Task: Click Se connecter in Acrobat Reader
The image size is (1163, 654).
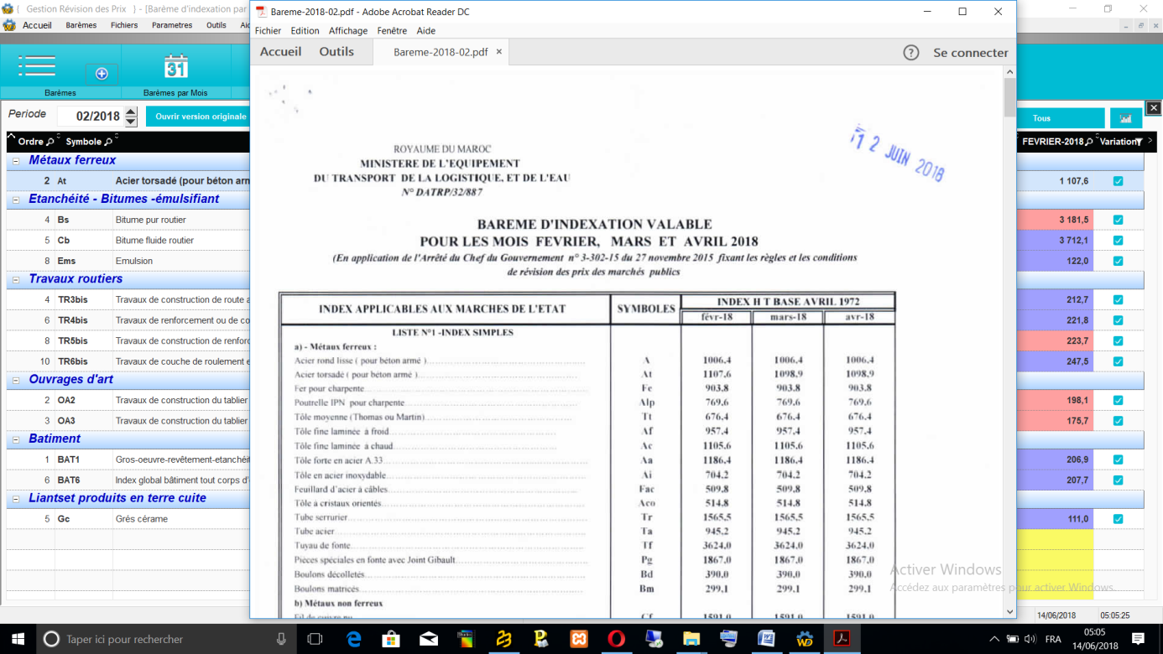Action: coord(970,52)
